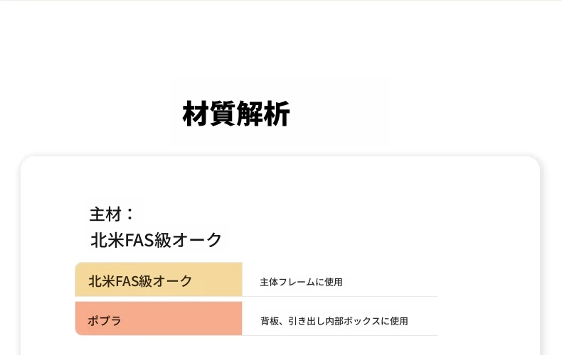562x355 pixels.
Task: Click the character 析 at heading end
Action: coord(276,114)
